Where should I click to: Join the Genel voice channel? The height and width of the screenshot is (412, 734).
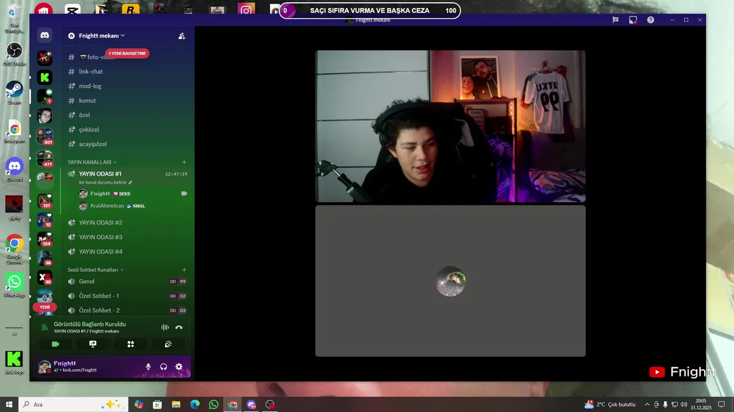tap(127, 282)
